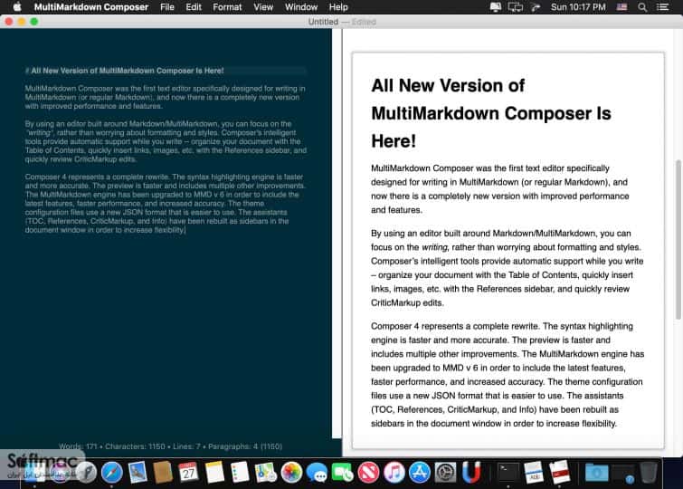This screenshot has height=489, width=683.
Task: Open Notes from the Dock
Action: 214,473
